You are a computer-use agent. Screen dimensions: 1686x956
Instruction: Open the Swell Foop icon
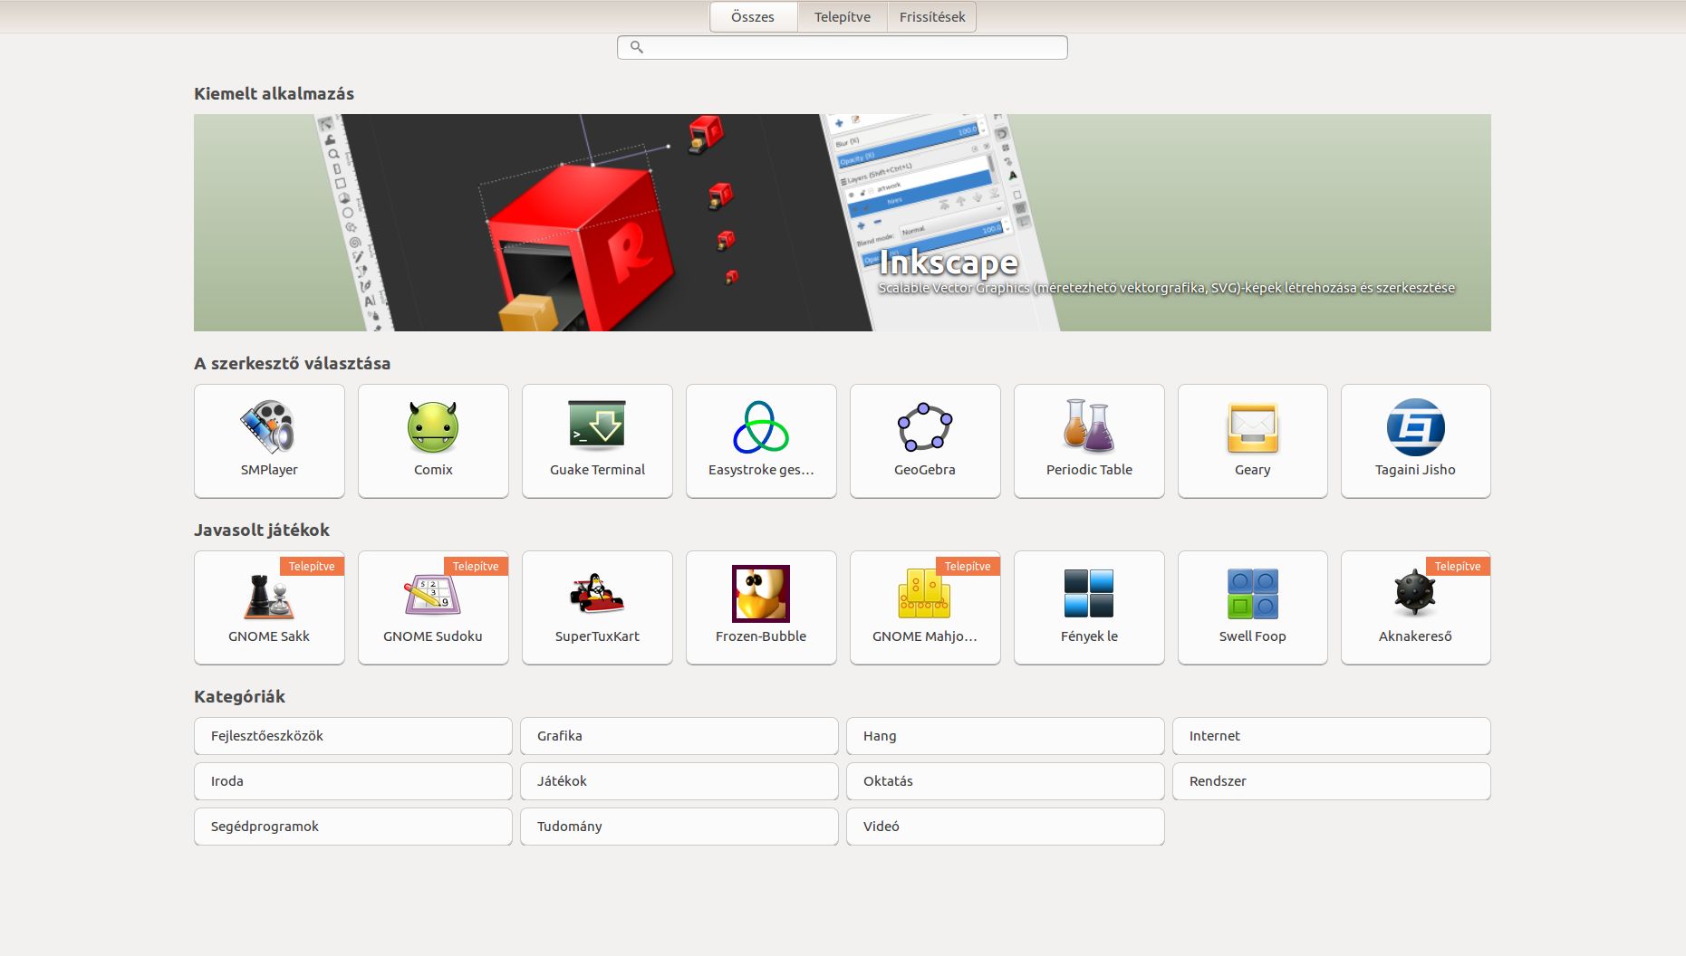(x=1253, y=594)
